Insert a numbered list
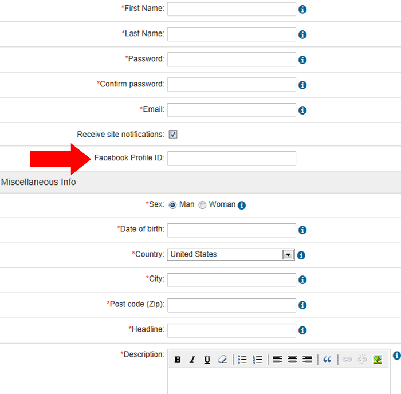401x394 pixels. coord(257,360)
